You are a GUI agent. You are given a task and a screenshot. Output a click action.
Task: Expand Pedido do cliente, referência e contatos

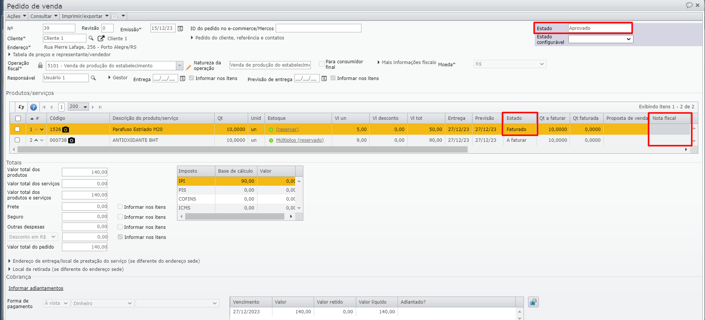[237, 38]
